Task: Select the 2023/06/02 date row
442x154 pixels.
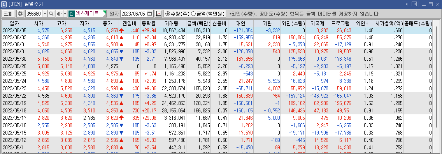Action: click(217, 37)
